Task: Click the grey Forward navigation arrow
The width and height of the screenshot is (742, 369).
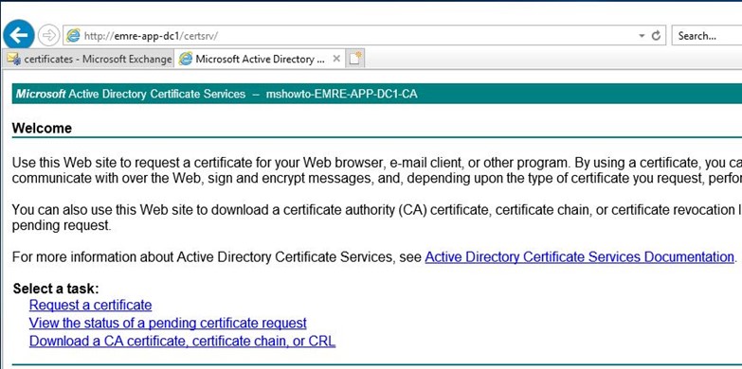Action: tap(48, 35)
